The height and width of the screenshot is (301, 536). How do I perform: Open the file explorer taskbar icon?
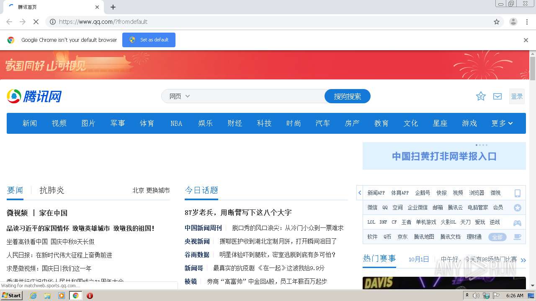(47, 296)
